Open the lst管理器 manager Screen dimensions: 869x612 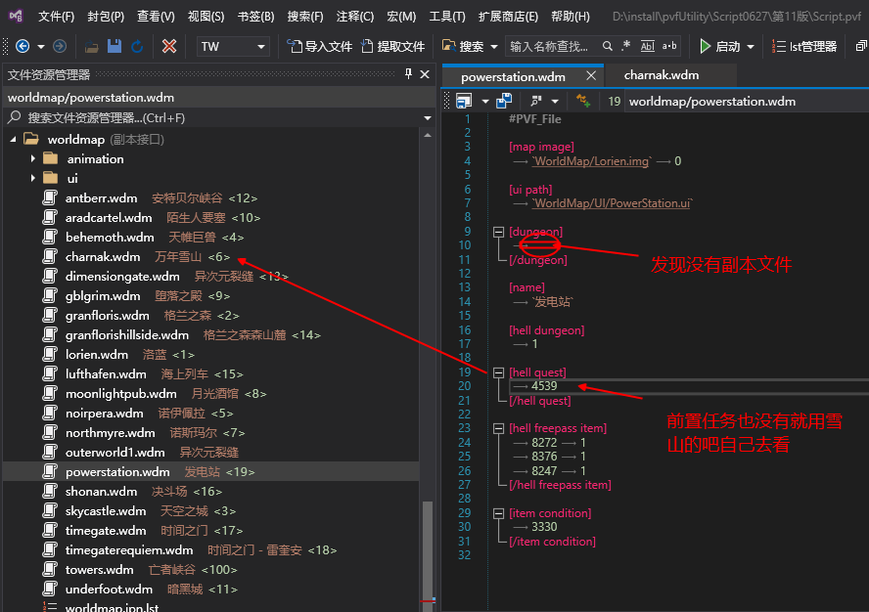pyautogui.click(x=804, y=47)
